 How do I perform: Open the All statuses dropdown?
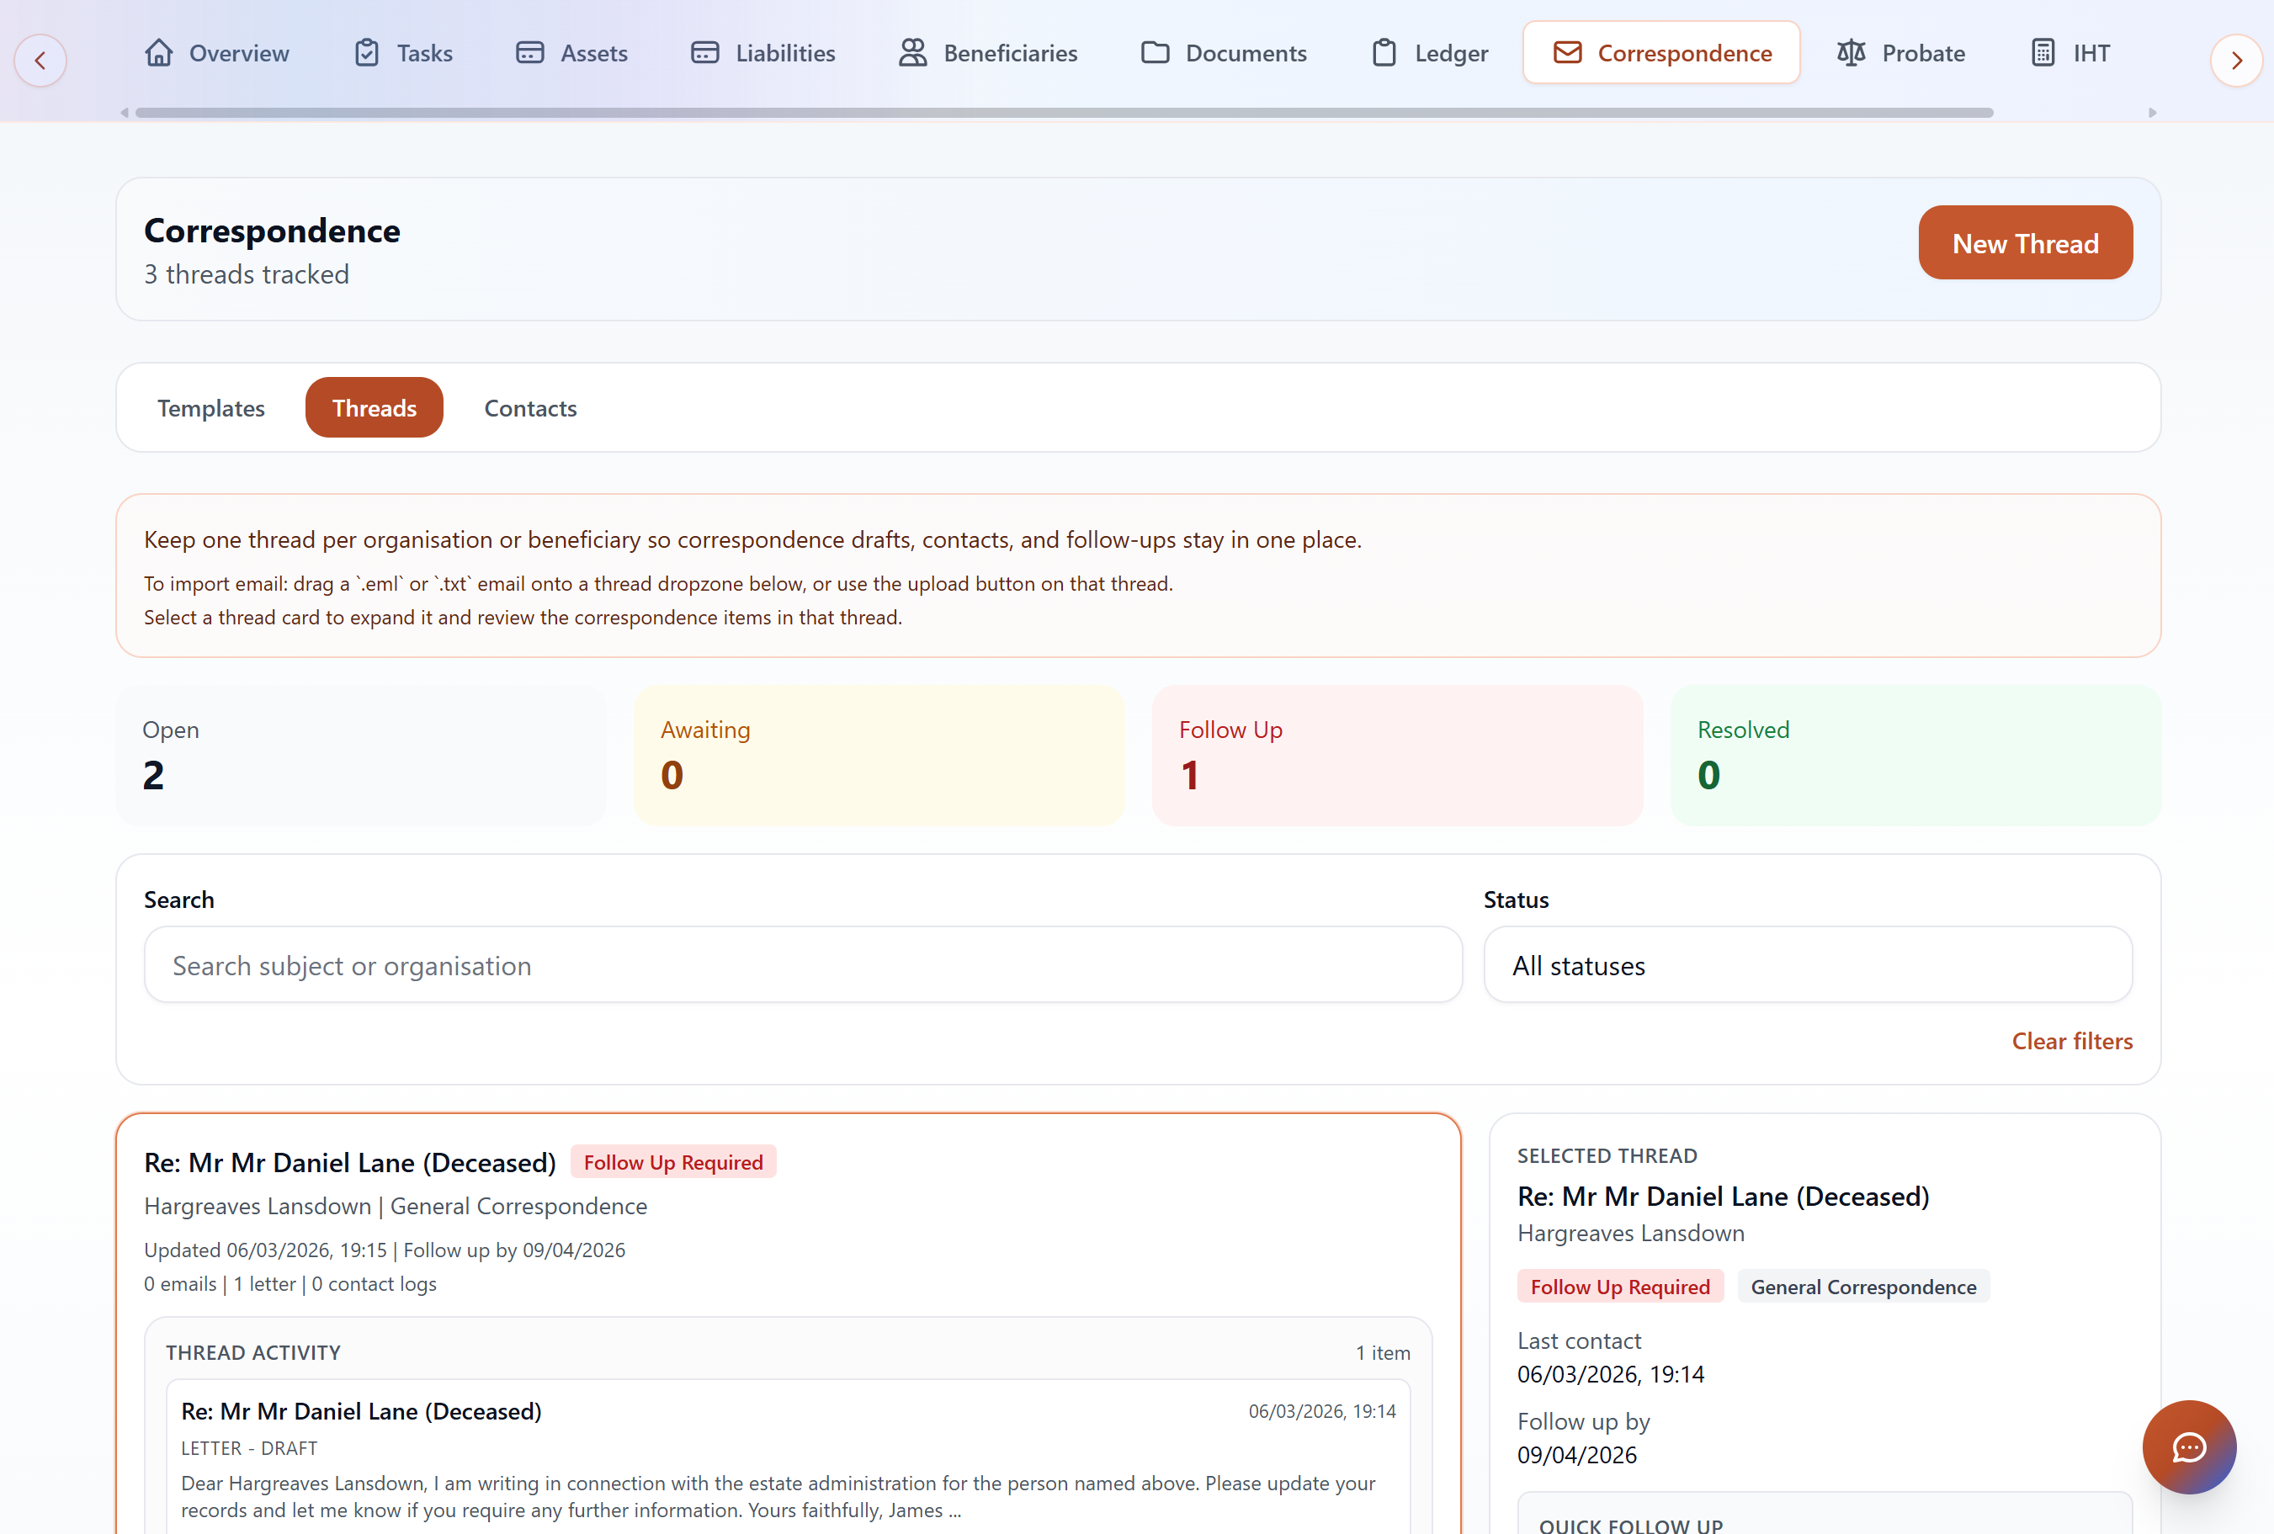click(1809, 964)
